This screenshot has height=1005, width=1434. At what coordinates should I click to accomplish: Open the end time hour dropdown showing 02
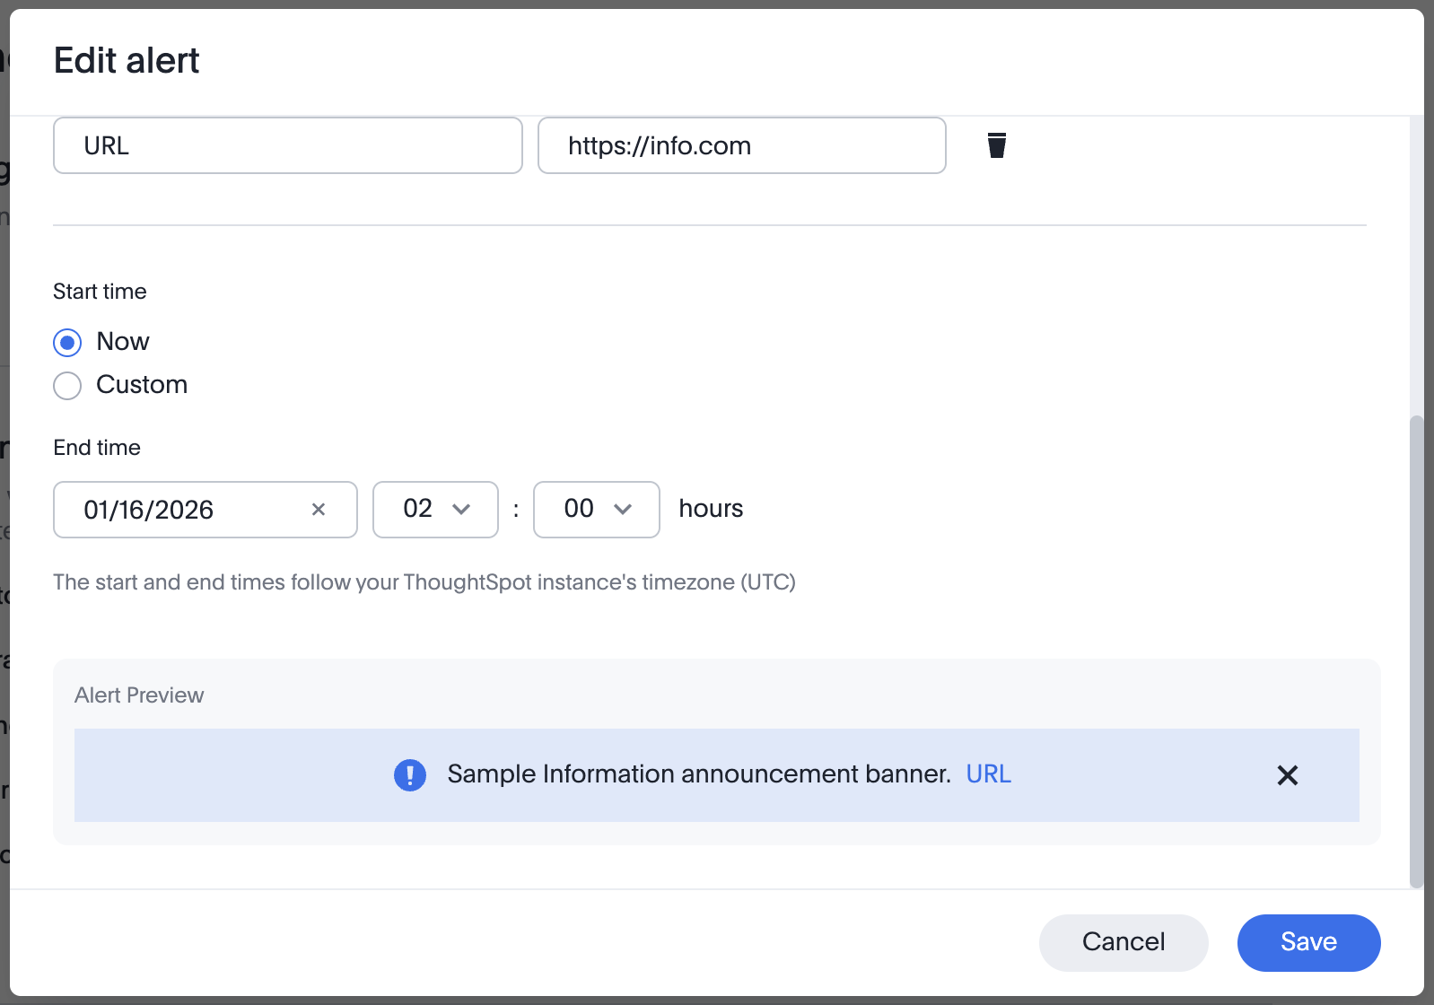(435, 510)
